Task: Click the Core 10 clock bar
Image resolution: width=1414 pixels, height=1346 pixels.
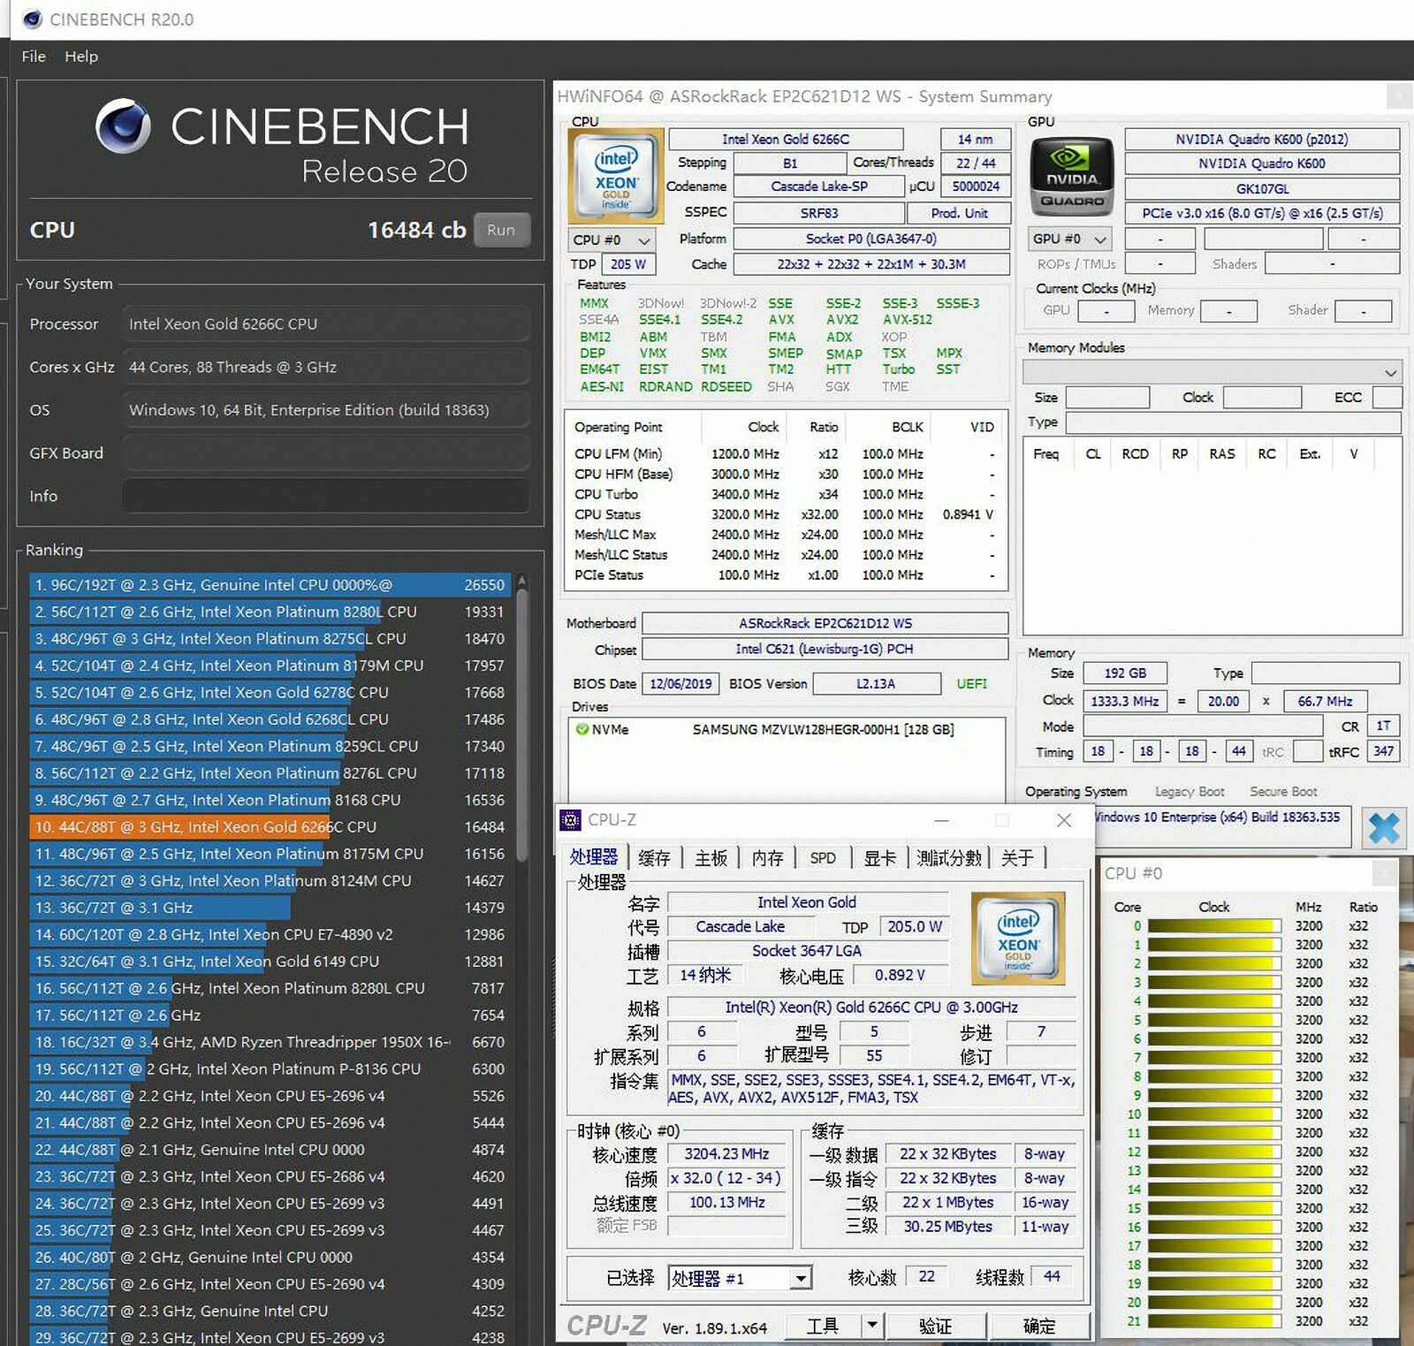Action: coord(1214,1114)
